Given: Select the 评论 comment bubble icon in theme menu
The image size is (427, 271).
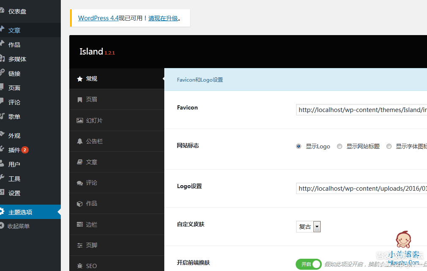Looking at the screenshot, I should [79, 182].
